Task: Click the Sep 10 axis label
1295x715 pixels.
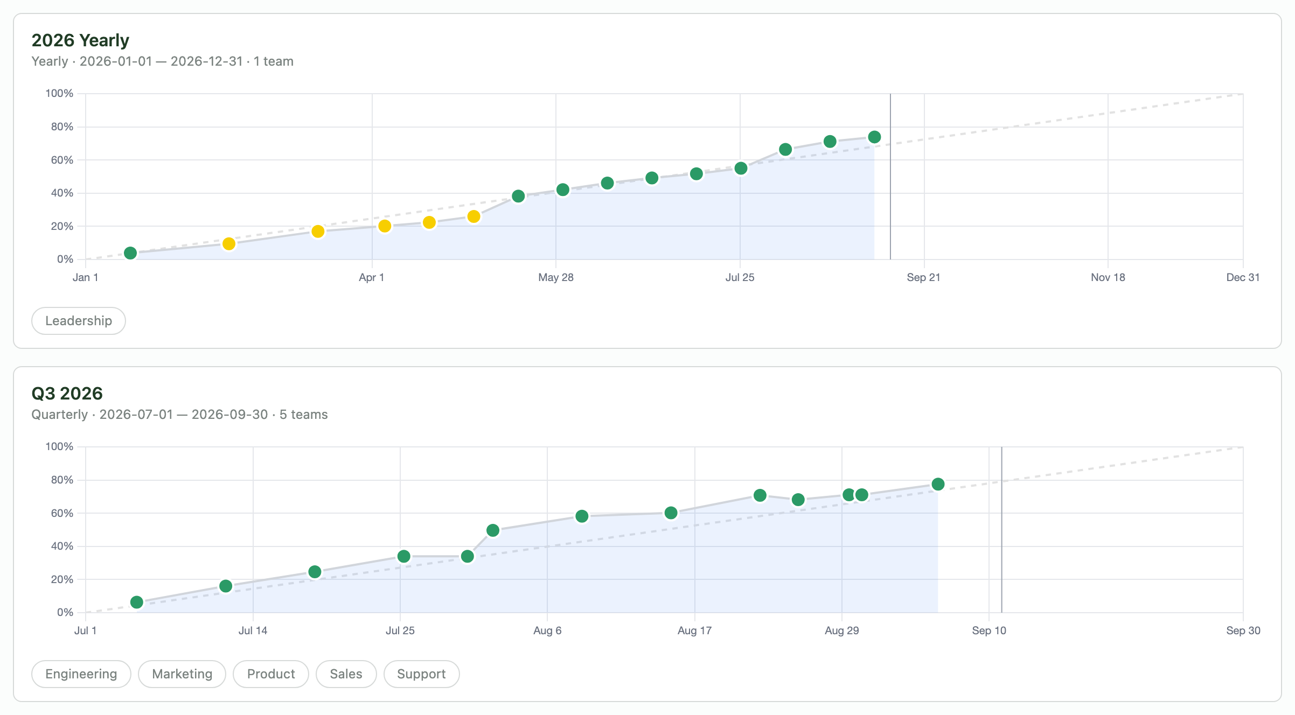Action: (x=989, y=630)
